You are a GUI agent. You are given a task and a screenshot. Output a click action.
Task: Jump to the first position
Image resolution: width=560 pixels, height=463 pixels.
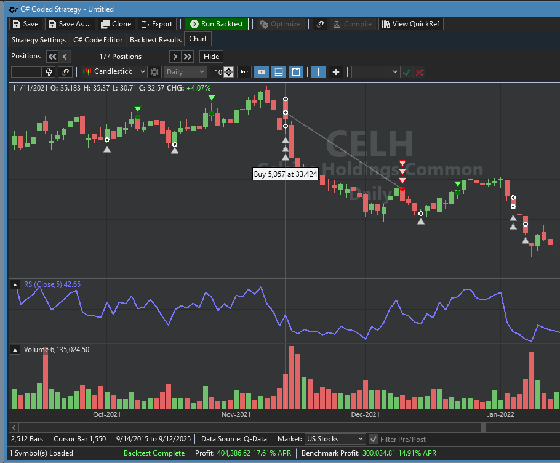(52, 57)
